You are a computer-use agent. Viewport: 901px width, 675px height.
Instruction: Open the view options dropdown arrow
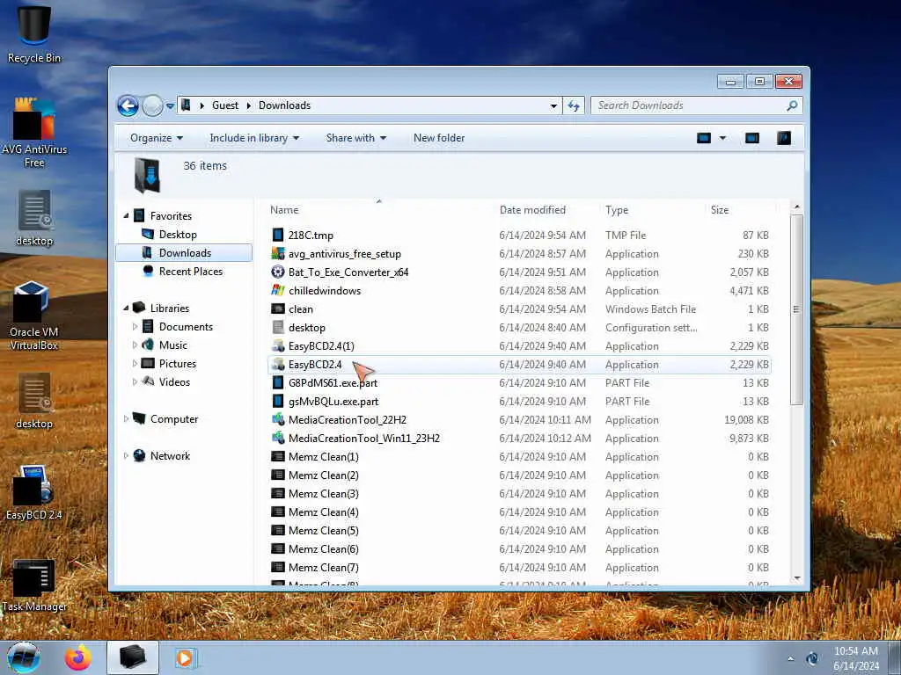tap(722, 138)
